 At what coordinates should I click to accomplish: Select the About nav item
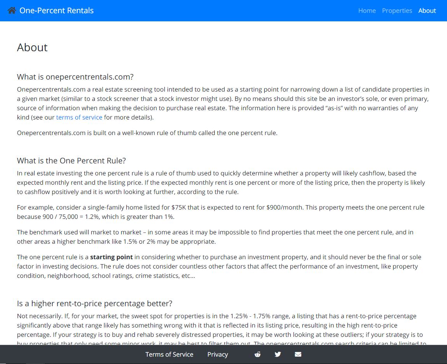[x=427, y=10]
